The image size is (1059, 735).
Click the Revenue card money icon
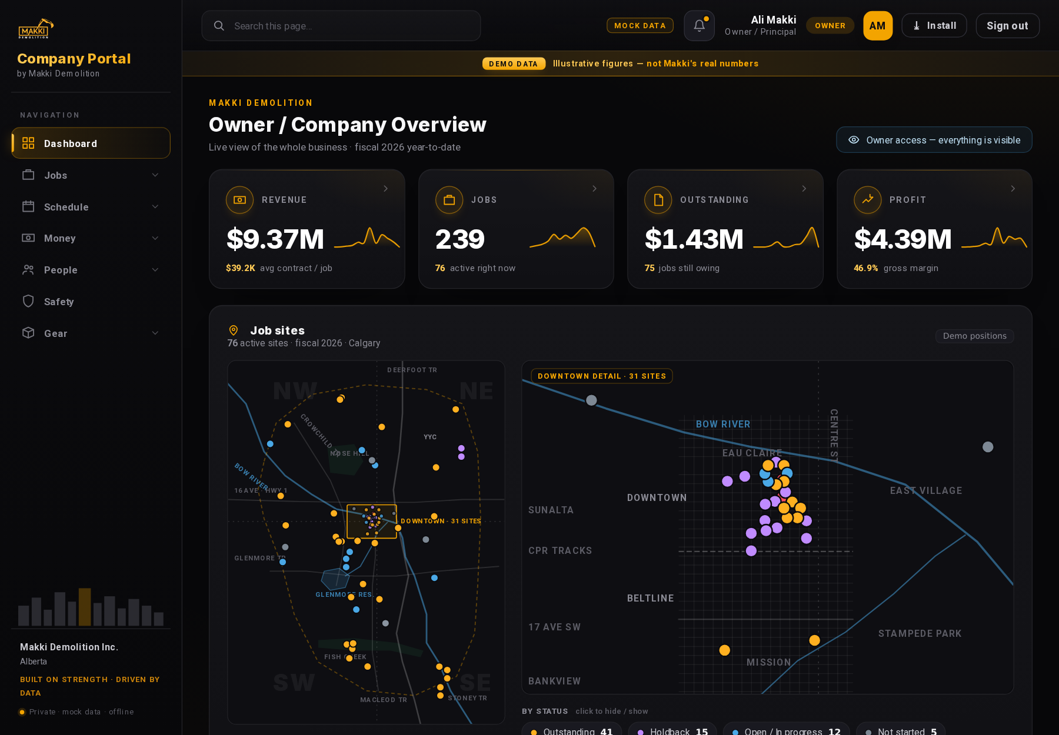[239, 200]
